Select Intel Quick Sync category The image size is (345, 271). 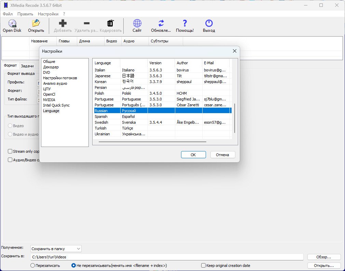pos(56,105)
